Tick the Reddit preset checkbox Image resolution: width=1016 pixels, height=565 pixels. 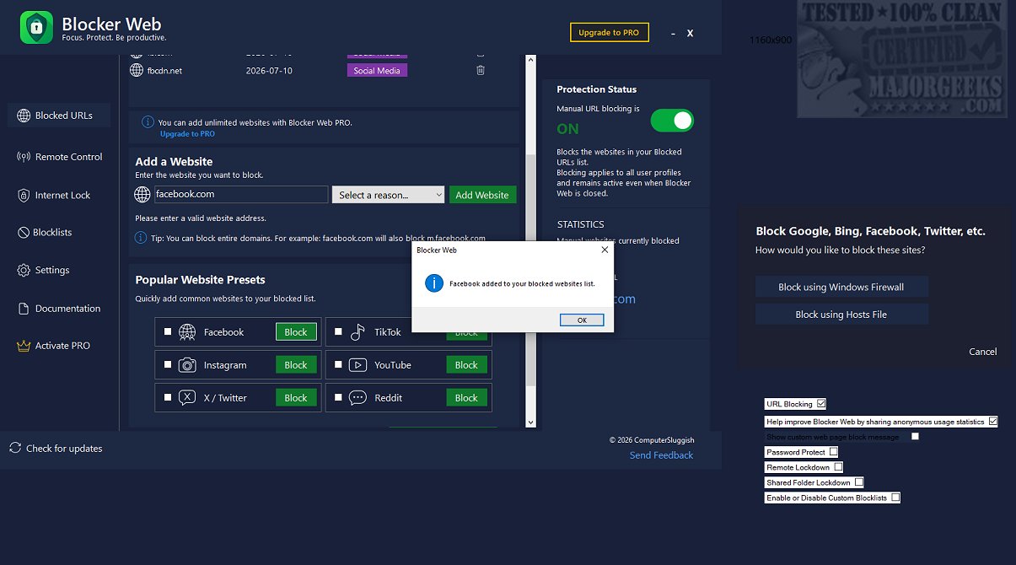(x=339, y=398)
